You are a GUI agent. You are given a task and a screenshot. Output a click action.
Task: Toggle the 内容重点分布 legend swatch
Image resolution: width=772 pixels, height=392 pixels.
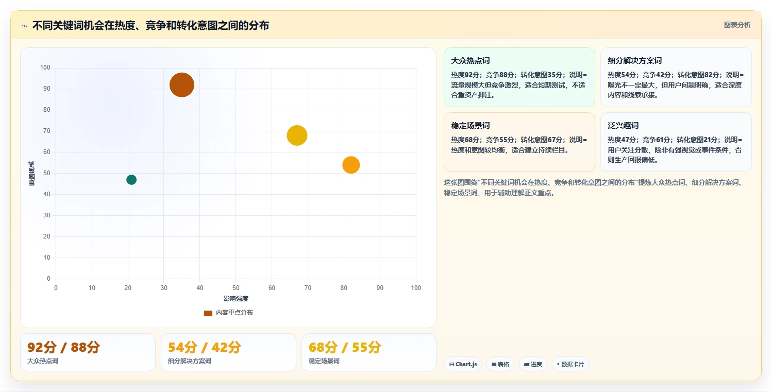208,313
